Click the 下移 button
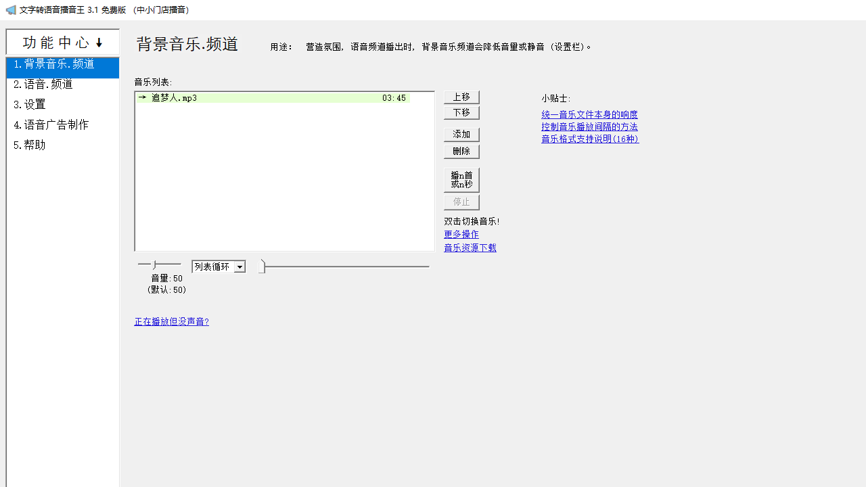The image size is (866, 487). pyautogui.click(x=461, y=112)
